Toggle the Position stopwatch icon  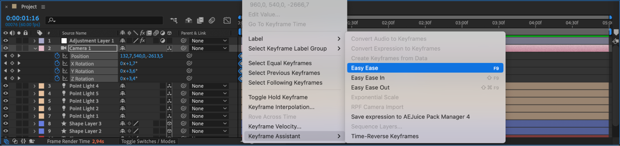pos(57,56)
